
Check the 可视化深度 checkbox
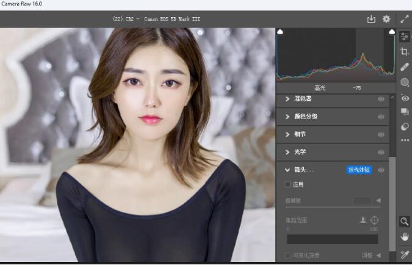pyautogui.click(x=287, y=255)
